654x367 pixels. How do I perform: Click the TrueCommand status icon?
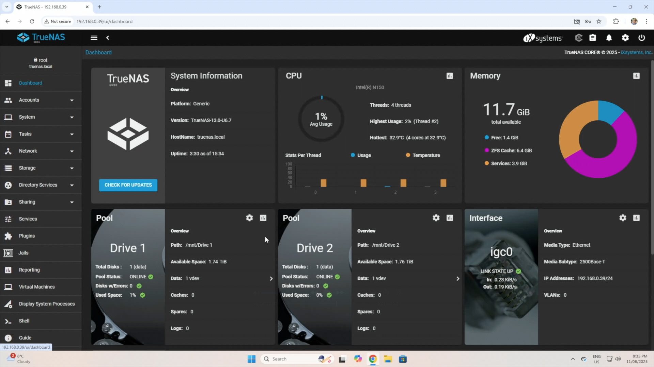click(x=579, y=38)
